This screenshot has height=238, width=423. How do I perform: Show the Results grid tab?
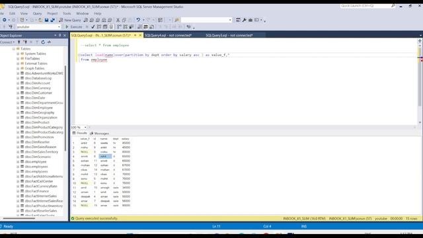(x=80, y=134)
